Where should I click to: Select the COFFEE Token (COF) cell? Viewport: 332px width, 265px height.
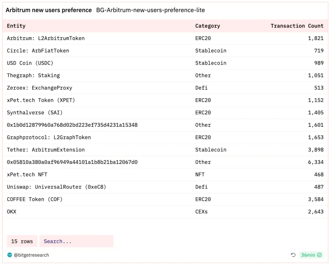click(x=35, y=199)
